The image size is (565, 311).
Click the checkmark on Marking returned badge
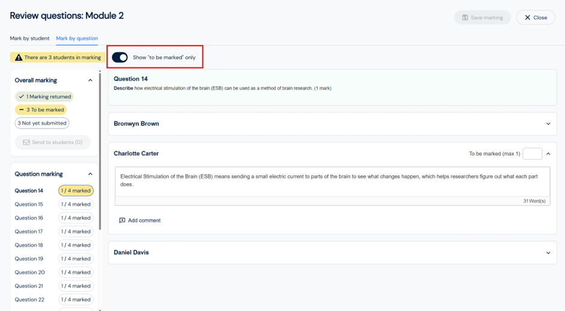pos(22,97)
